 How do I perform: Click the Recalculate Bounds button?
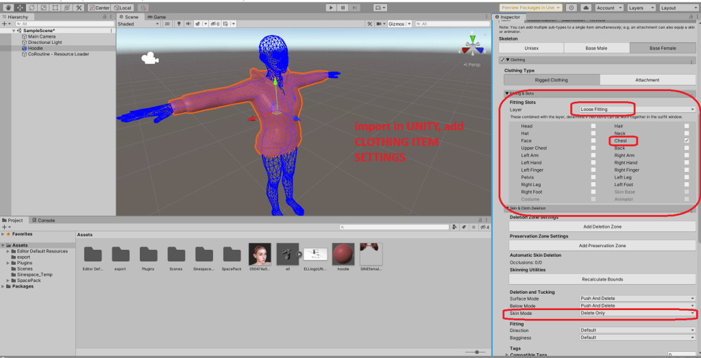pyautogui.click(x=602, y=279)
